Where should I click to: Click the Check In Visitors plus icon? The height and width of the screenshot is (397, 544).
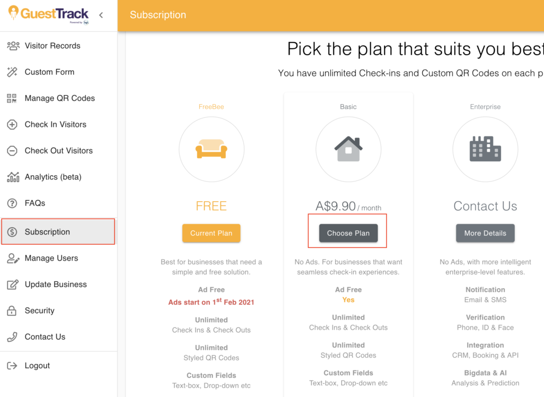click(x=12, y=125)
